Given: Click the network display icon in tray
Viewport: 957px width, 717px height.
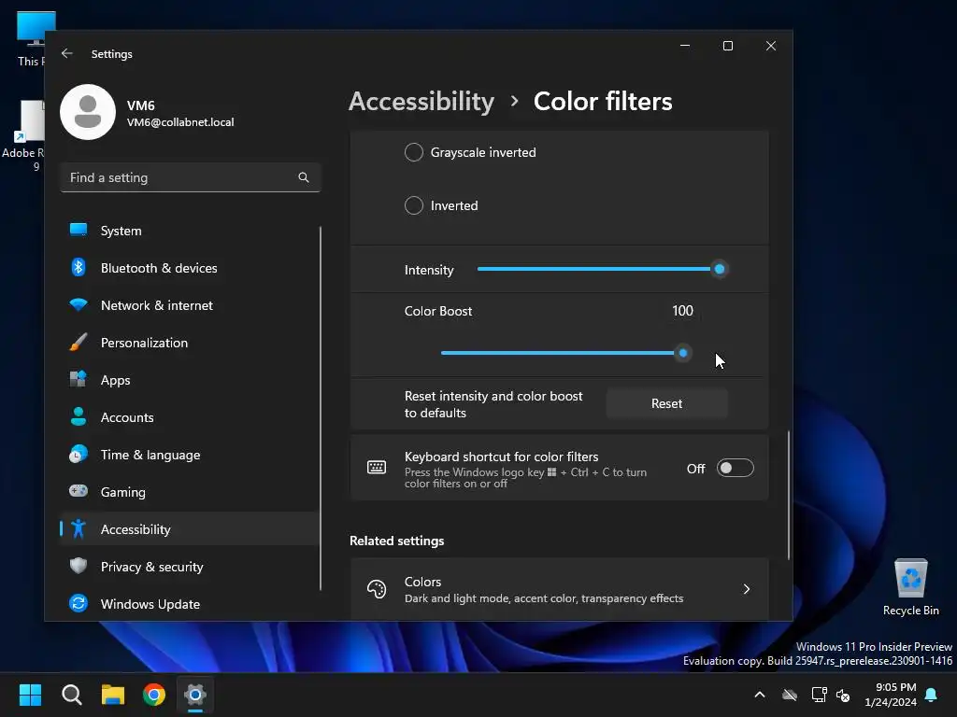Looking at the screenshot, I should [819, 695].
